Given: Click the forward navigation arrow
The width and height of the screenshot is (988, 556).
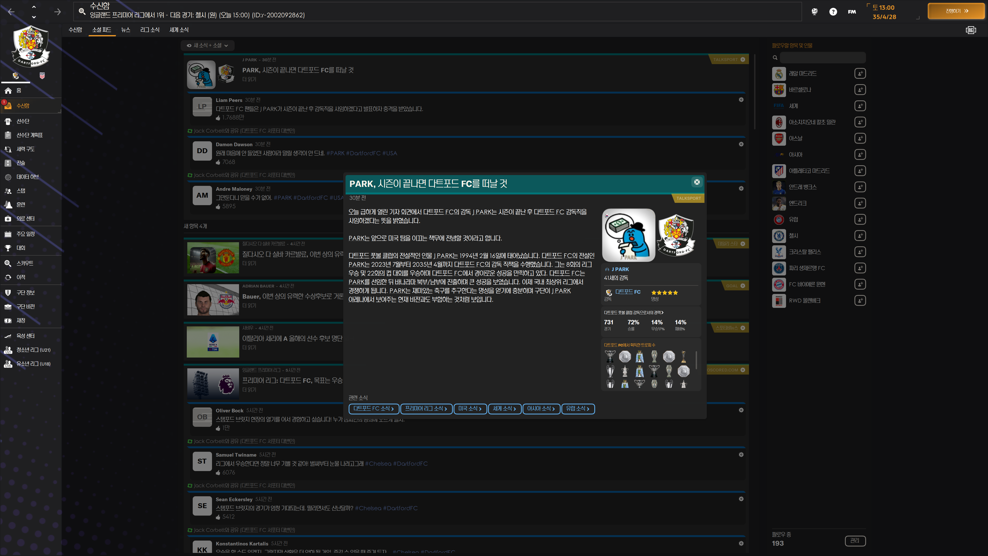Looking at the screenshot, I should tap(58, 12).
